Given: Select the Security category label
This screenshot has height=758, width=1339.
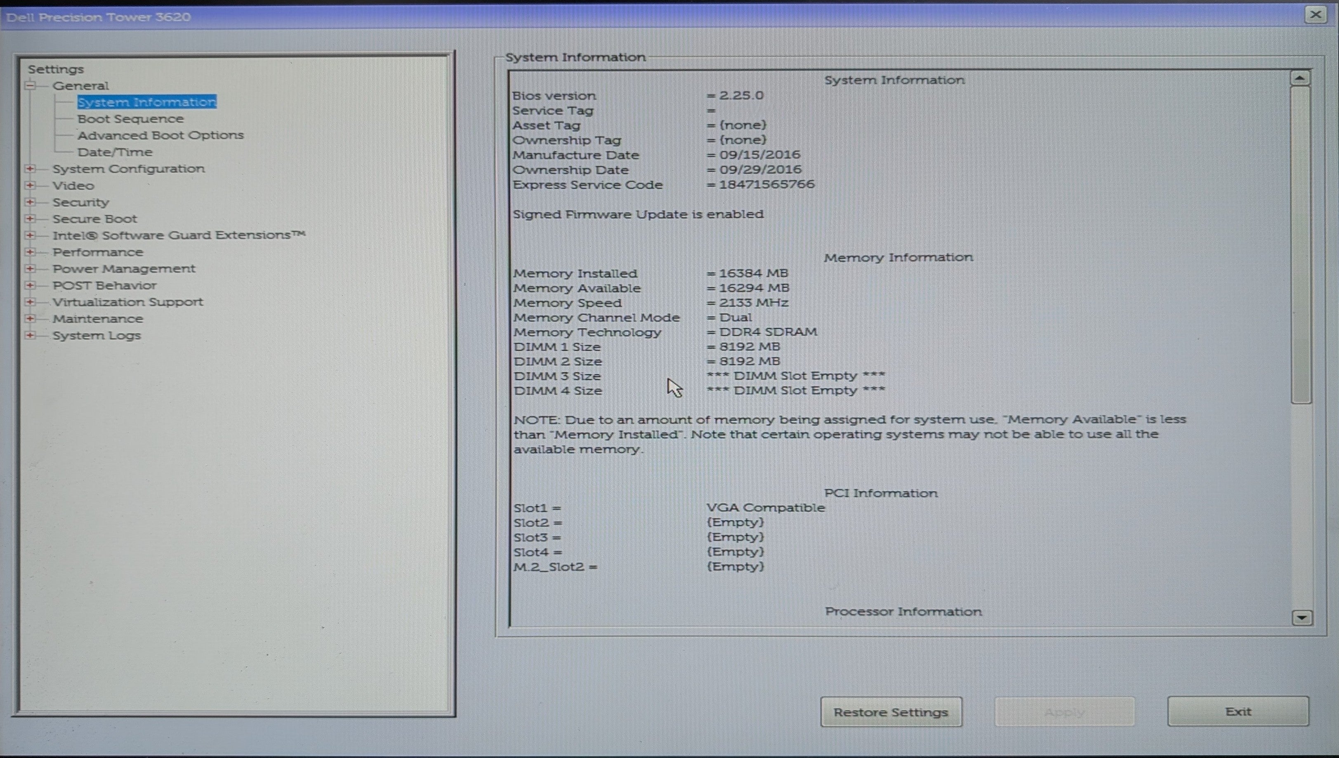Looking at the screenshot, I should pos(81,202).
